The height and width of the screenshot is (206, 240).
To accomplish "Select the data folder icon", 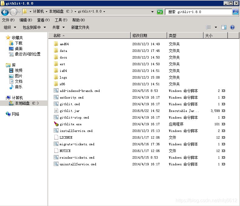I will pyautogui.click(x=56, y=50).
